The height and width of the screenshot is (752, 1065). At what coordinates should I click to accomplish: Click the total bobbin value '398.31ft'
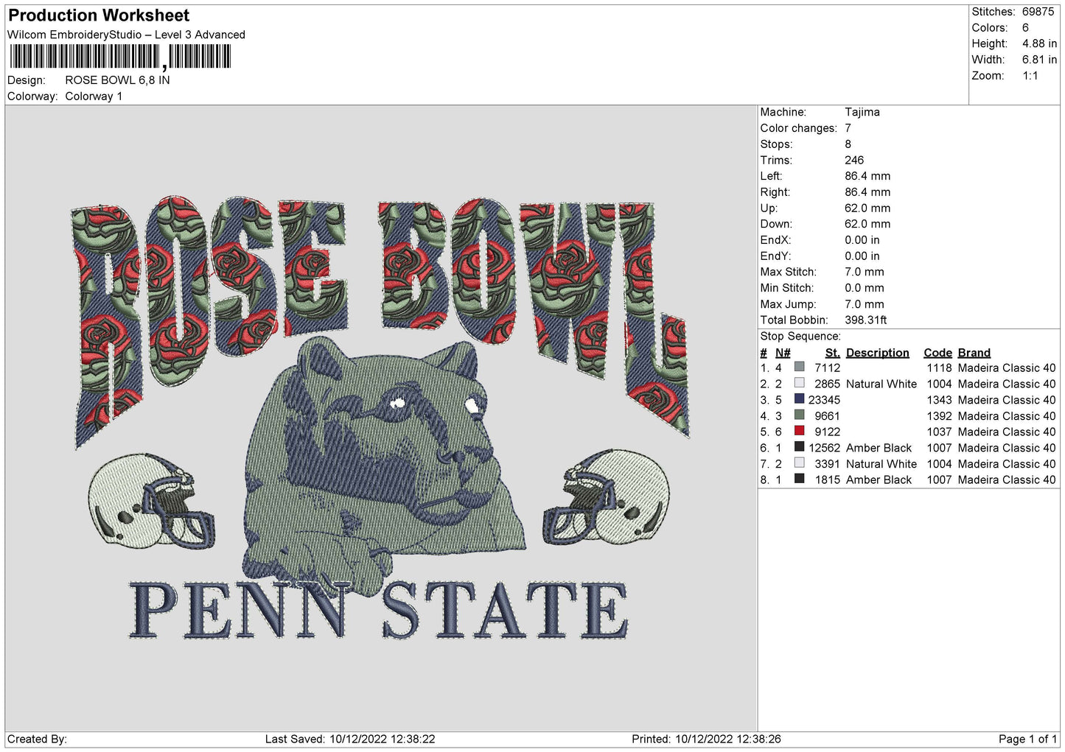coord(865,320)
